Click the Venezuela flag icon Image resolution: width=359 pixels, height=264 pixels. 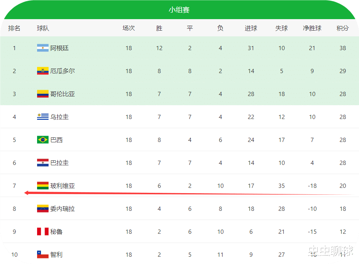(42, 209)
